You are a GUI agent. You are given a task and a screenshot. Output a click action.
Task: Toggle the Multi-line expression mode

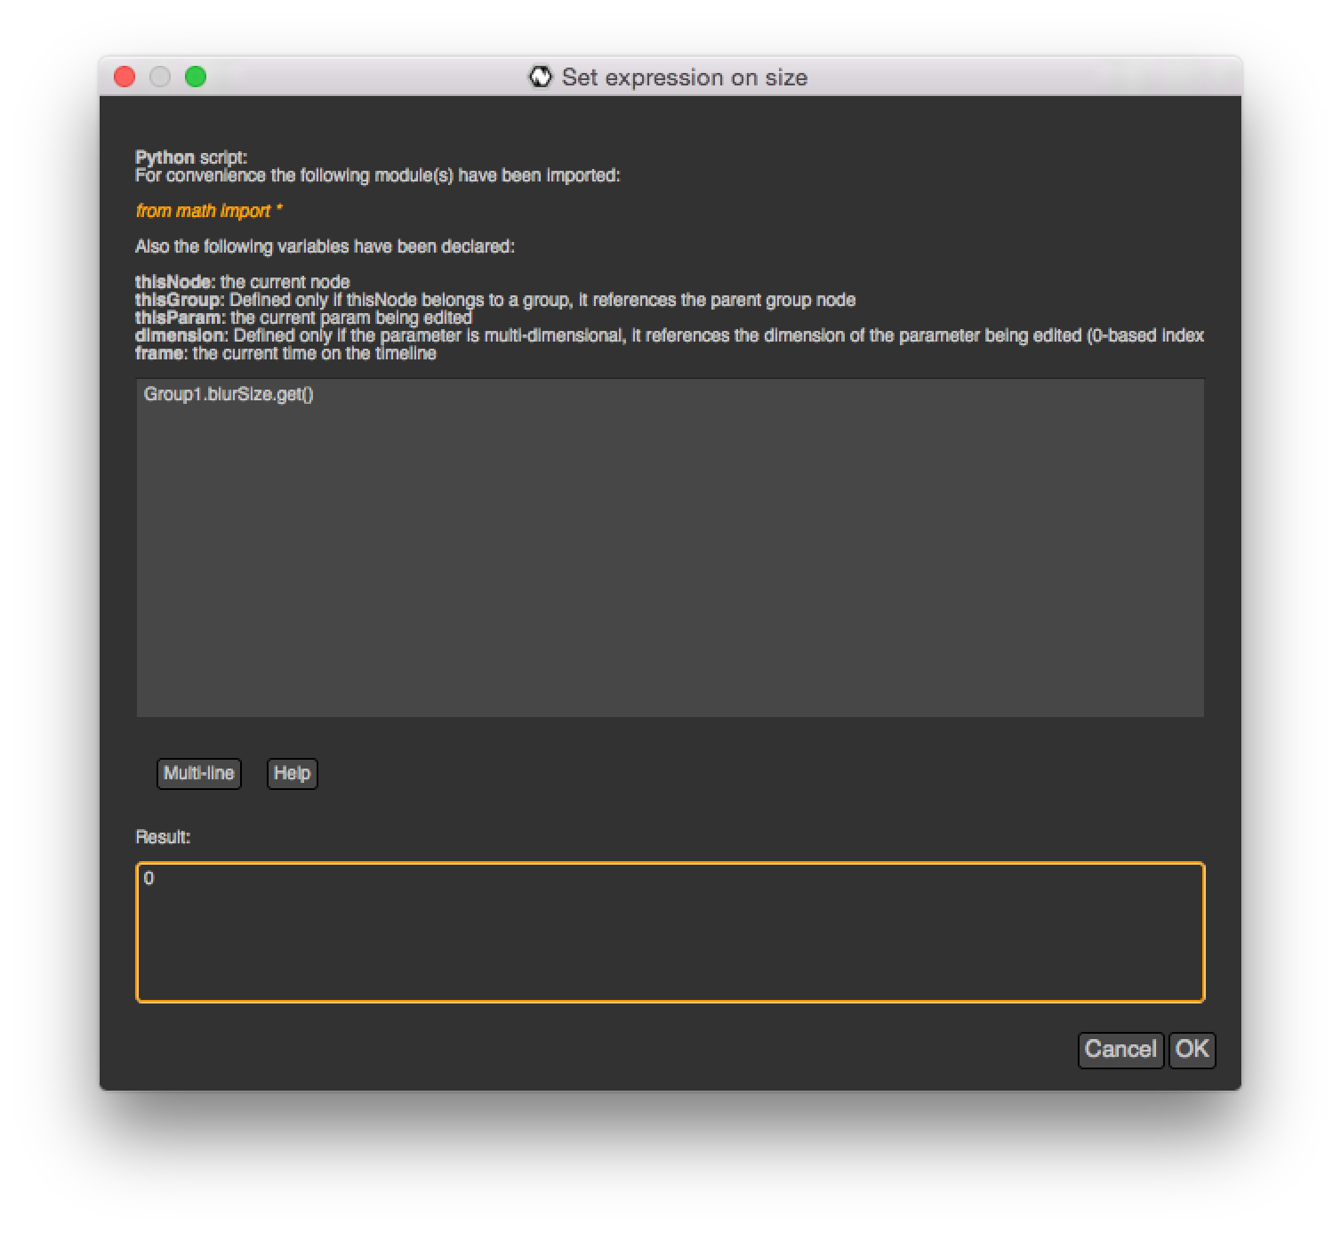point(199,773)
